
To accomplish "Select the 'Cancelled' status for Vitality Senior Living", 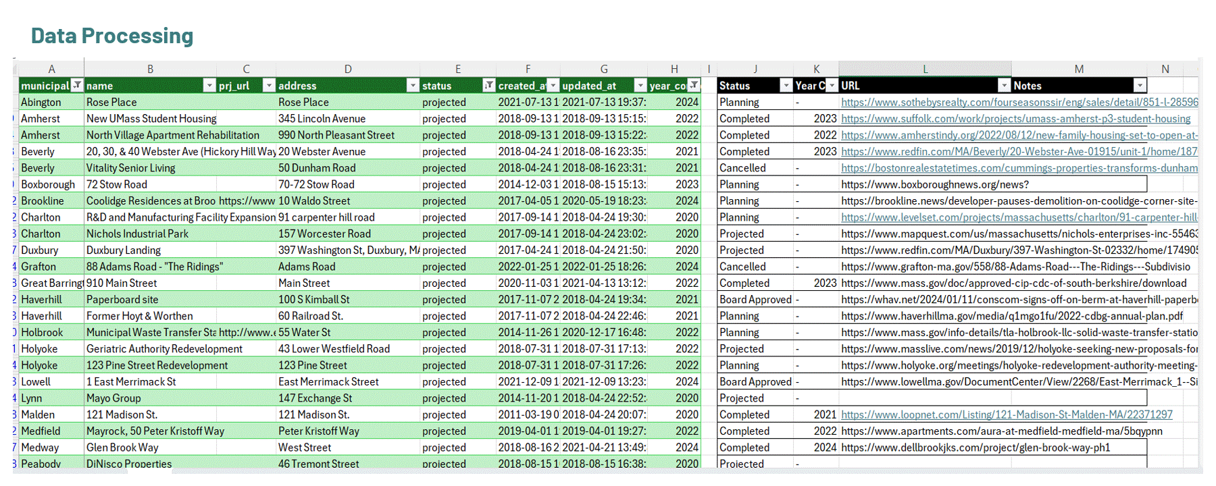I will coord(755,168).
